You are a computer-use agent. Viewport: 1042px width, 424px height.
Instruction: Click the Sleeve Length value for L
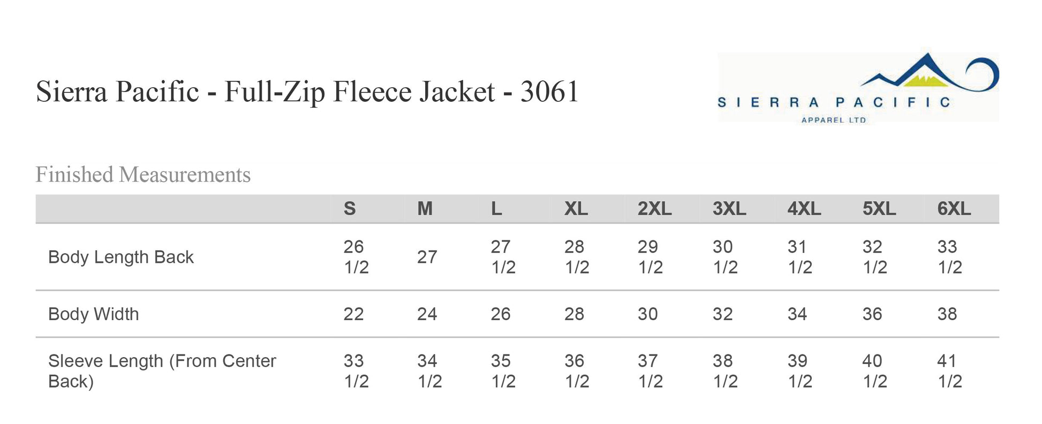pyautogui.click(x=503, y=370)
